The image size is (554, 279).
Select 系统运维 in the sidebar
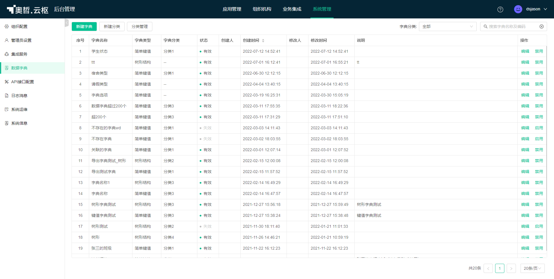click(x=32, y=109)
